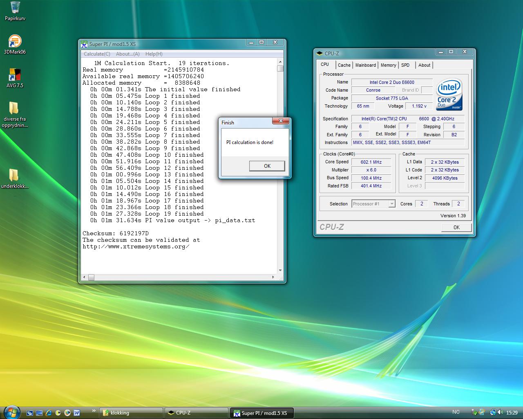
Task: Switch to the Mainboard tab in CPU-Z
Action: 365,65
